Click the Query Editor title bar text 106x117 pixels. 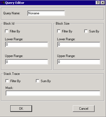15,3
